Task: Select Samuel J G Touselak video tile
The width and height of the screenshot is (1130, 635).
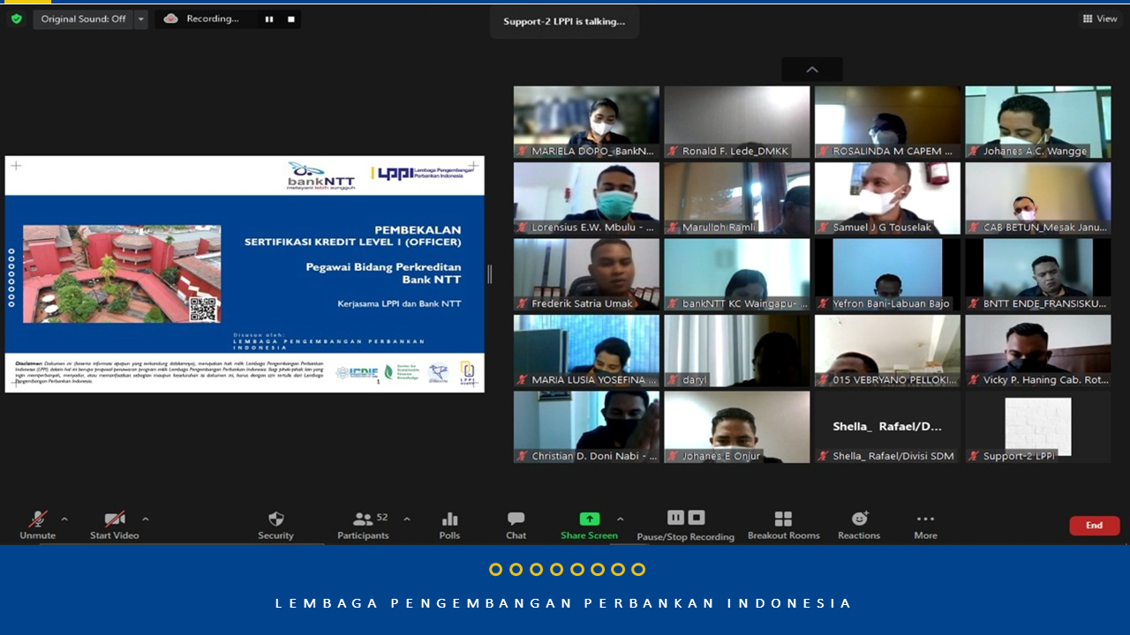Action: tap(887, 198)
